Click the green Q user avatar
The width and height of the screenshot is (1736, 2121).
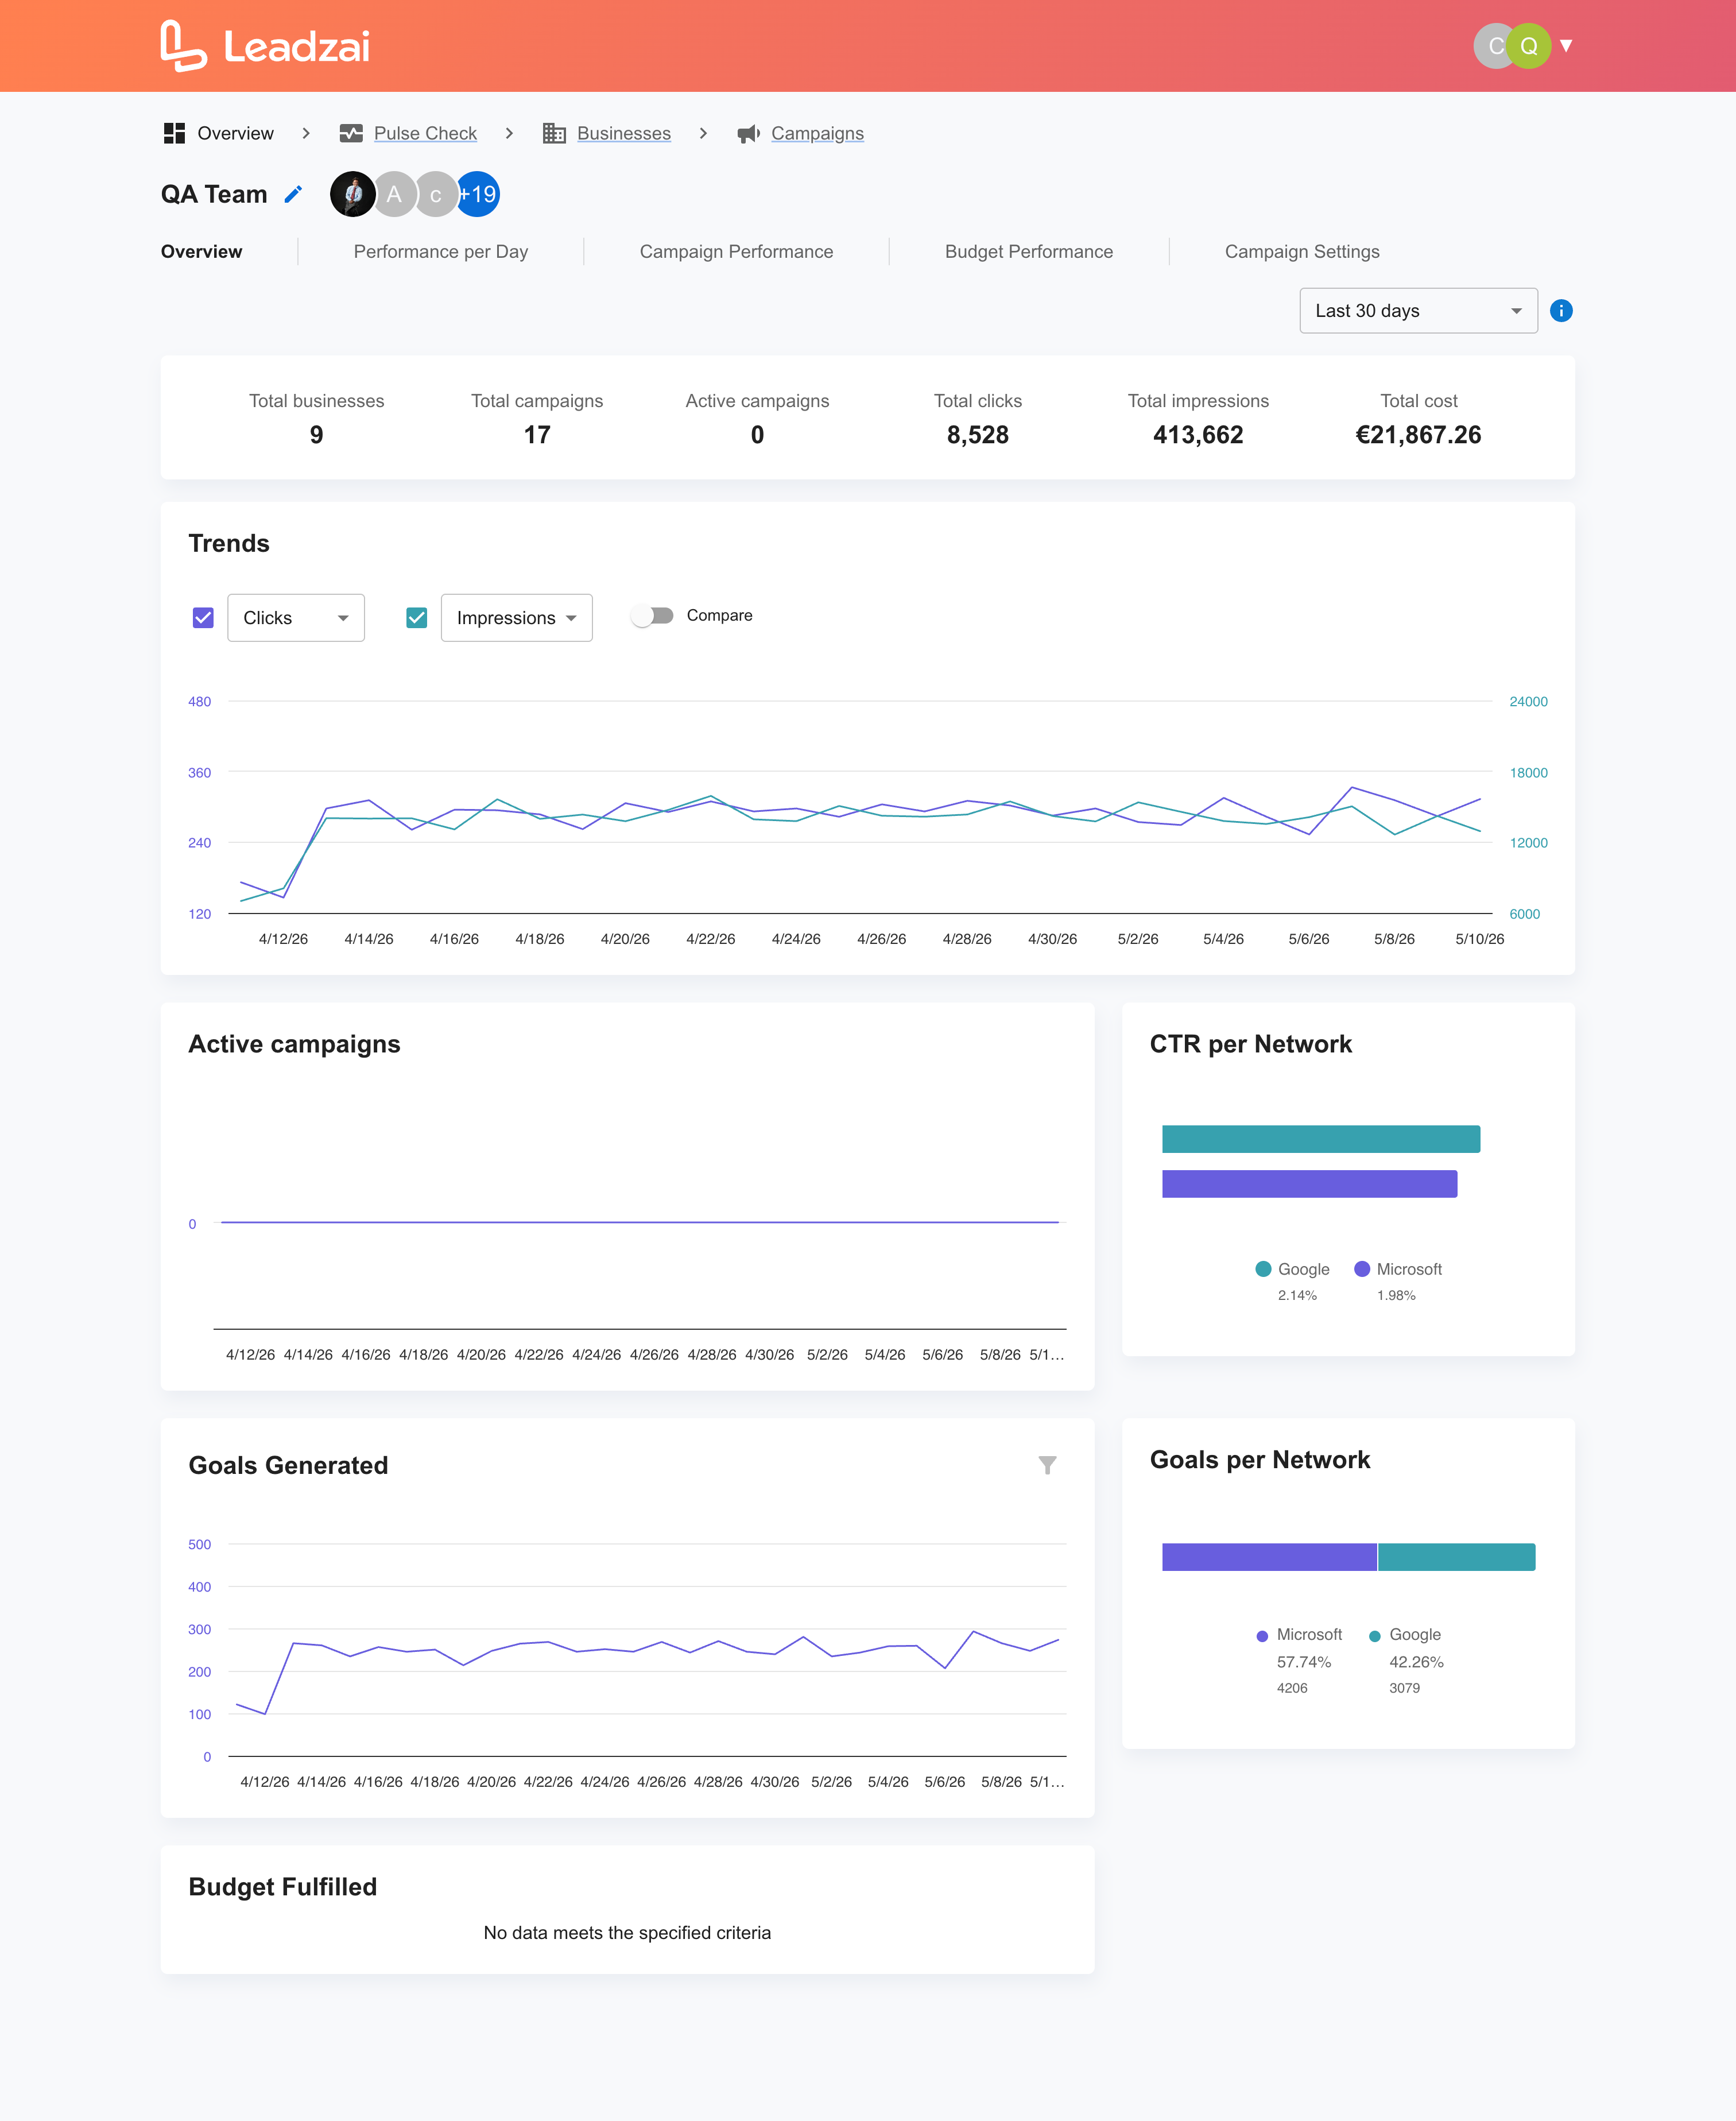1529,46
